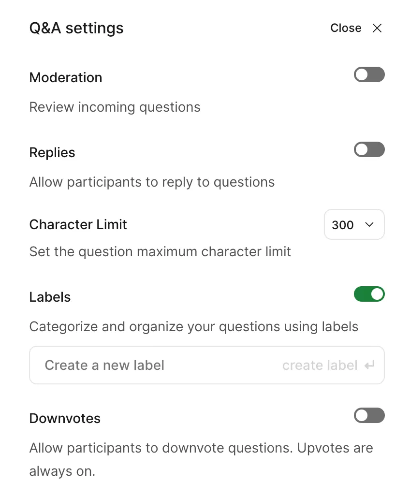
Task: Click the Moderation setting title
Action: pos(66,77)
